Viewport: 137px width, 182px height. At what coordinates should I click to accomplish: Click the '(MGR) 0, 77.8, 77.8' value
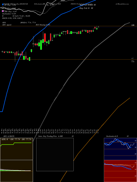pos(28,23)
